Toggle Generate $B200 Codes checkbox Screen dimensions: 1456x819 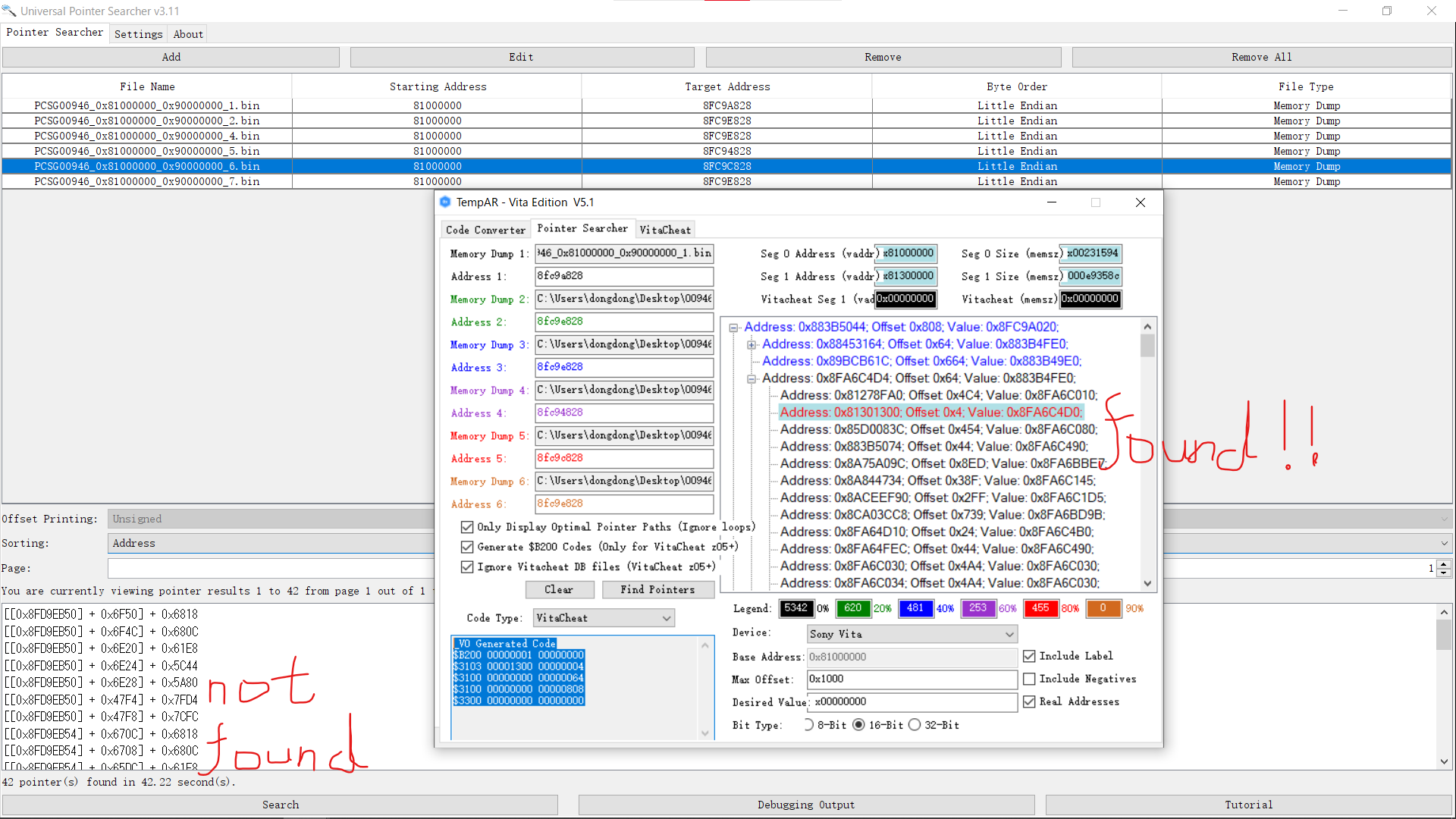[467, 547]
